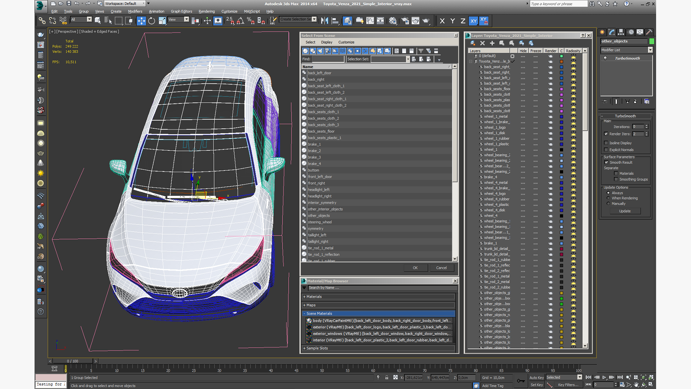Open the render teapot icon in main toolbar
This screenshot has height=389, width=691.
pos(426,21)
